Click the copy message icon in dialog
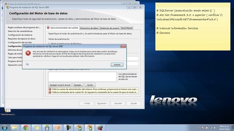Screen dimensions: 234x131 [27, 64]
